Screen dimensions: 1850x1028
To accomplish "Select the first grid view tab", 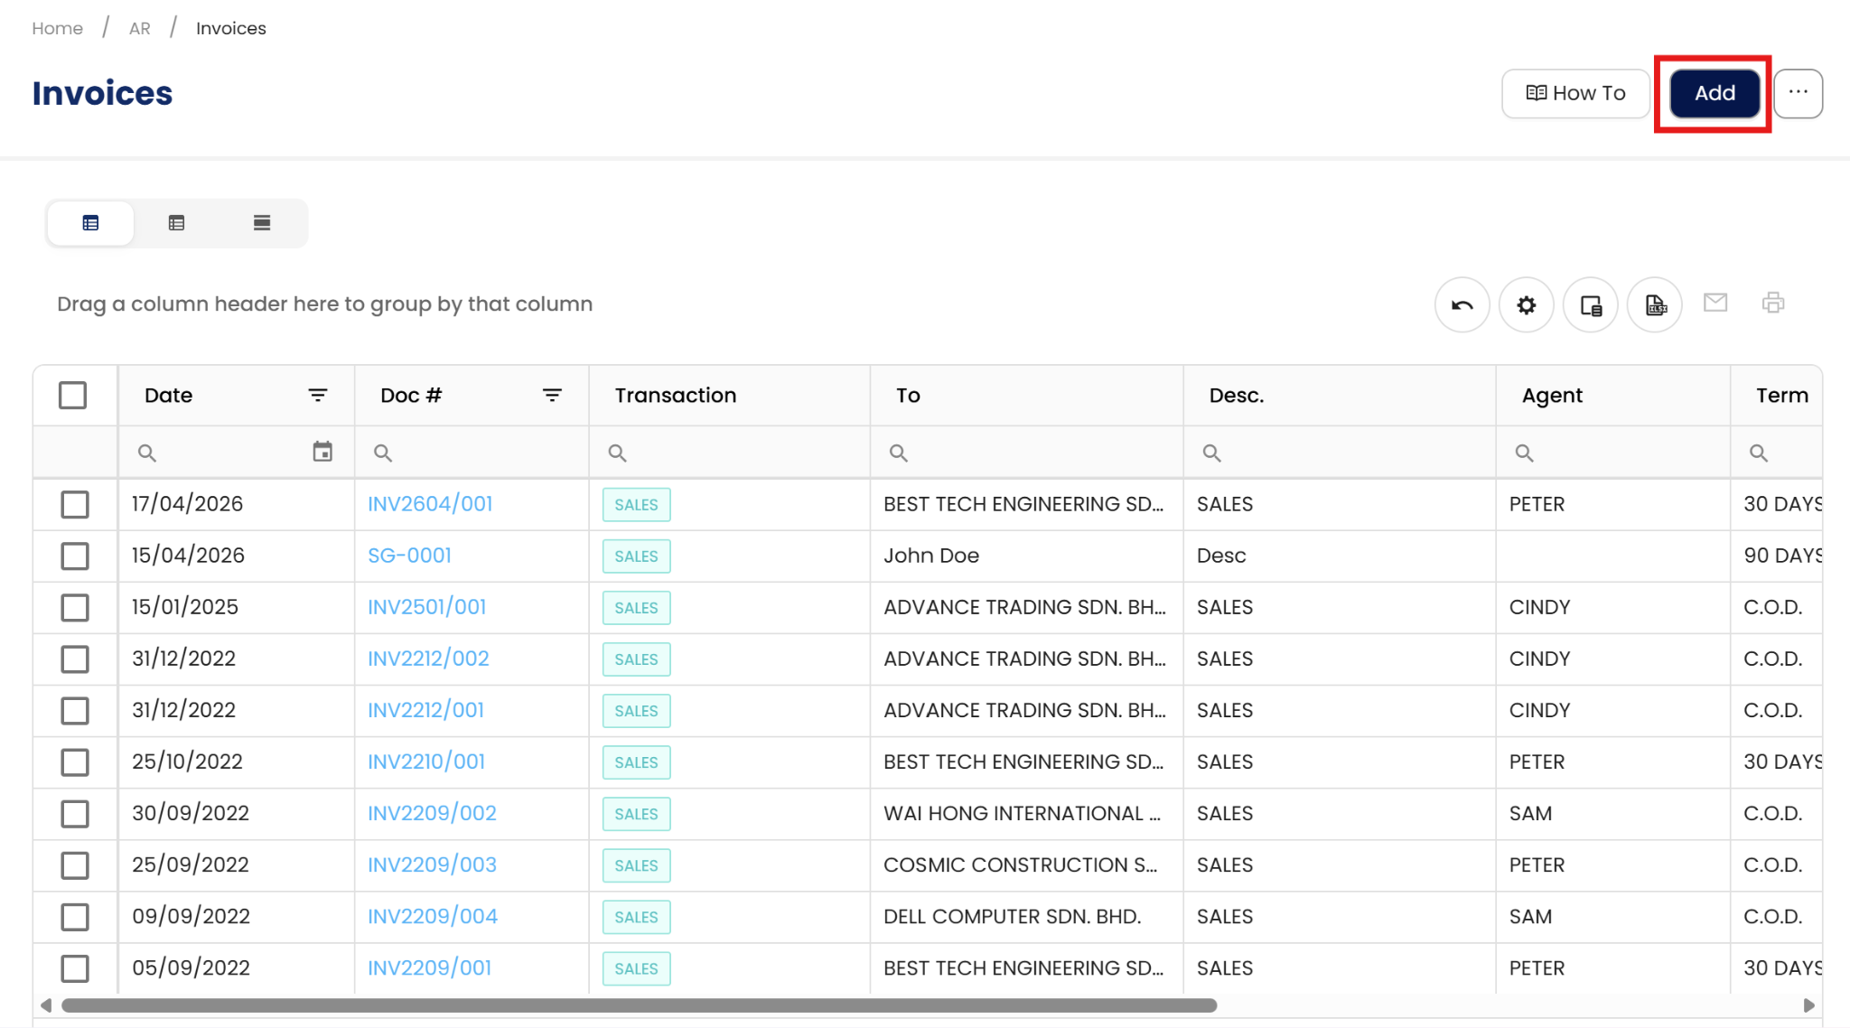I will (90, 223).
